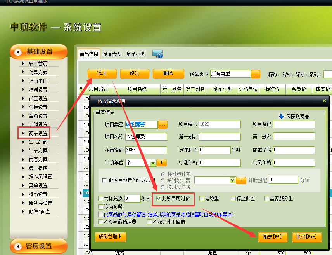Toggle 不参与最低消费 checkbox

[x=101, y=222]
